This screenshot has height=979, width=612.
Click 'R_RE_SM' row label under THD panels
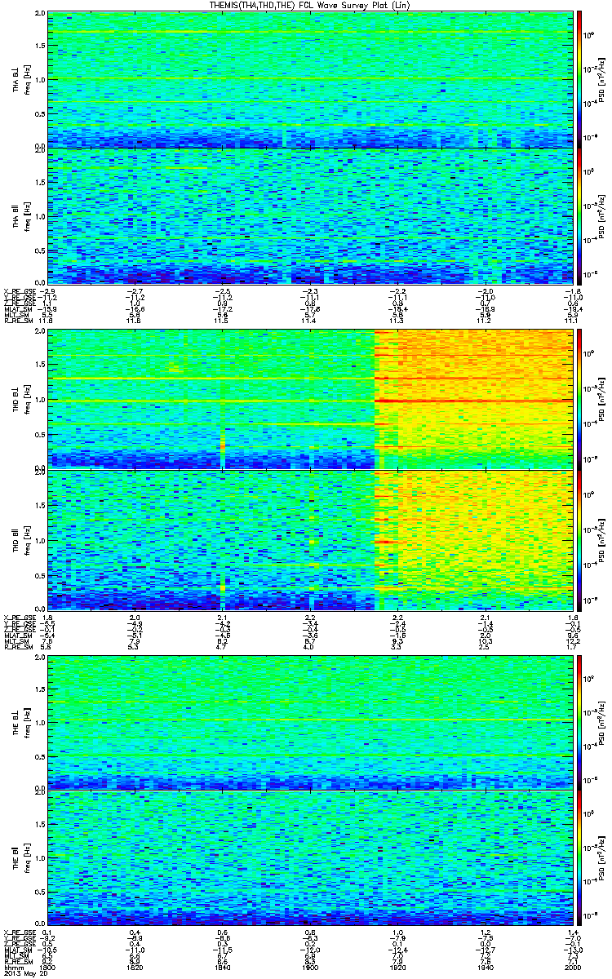pyautogui.click(x=18, y=648)
